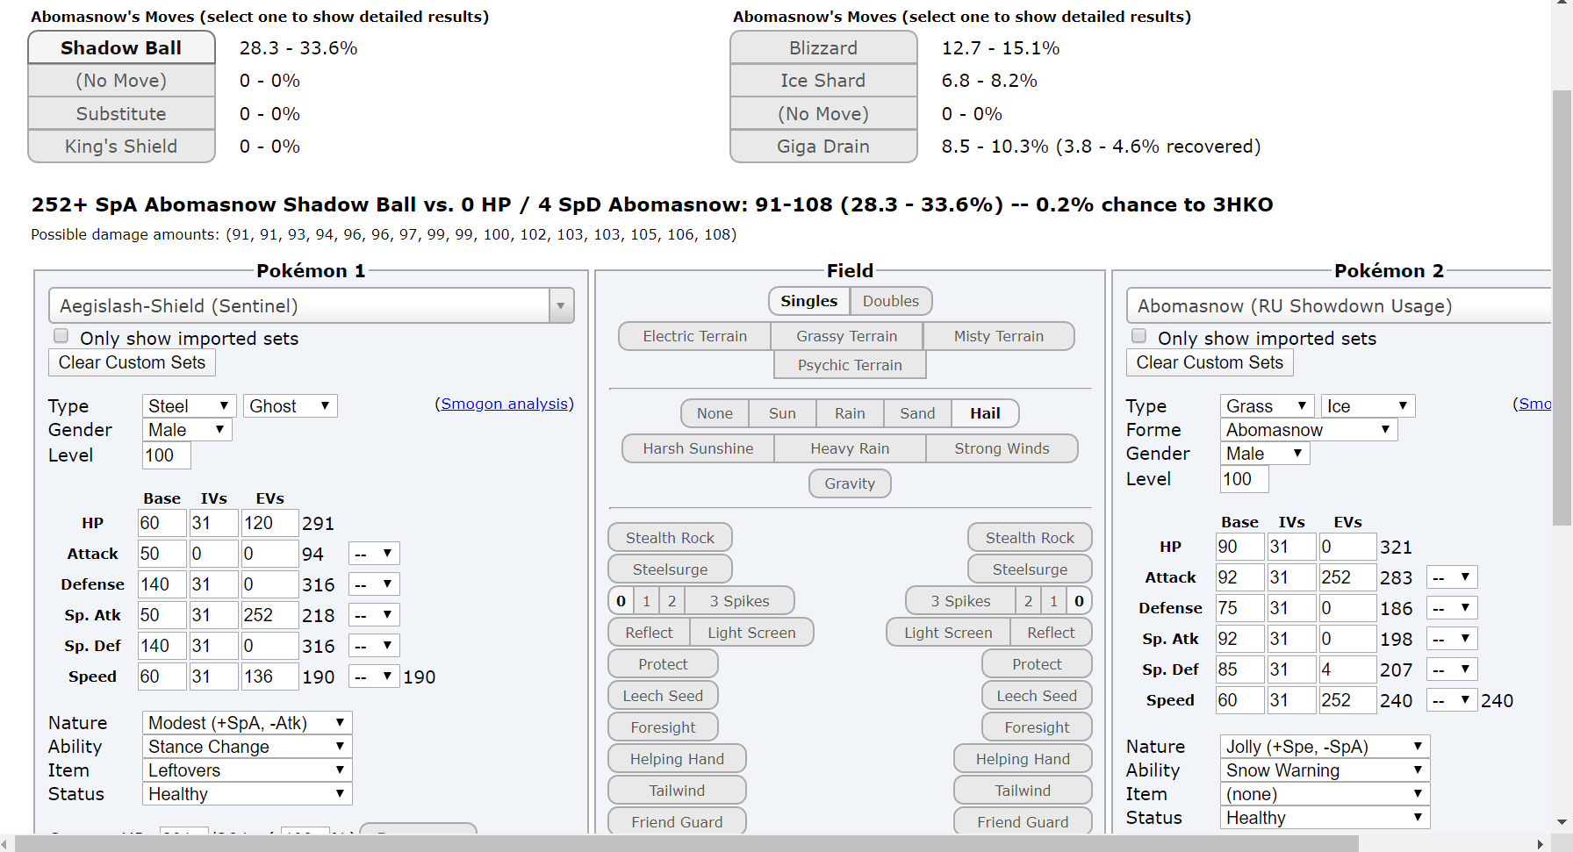Select the Blizzard move
Viewport: 1573px width, 852px height.
[x=823, y=47]
